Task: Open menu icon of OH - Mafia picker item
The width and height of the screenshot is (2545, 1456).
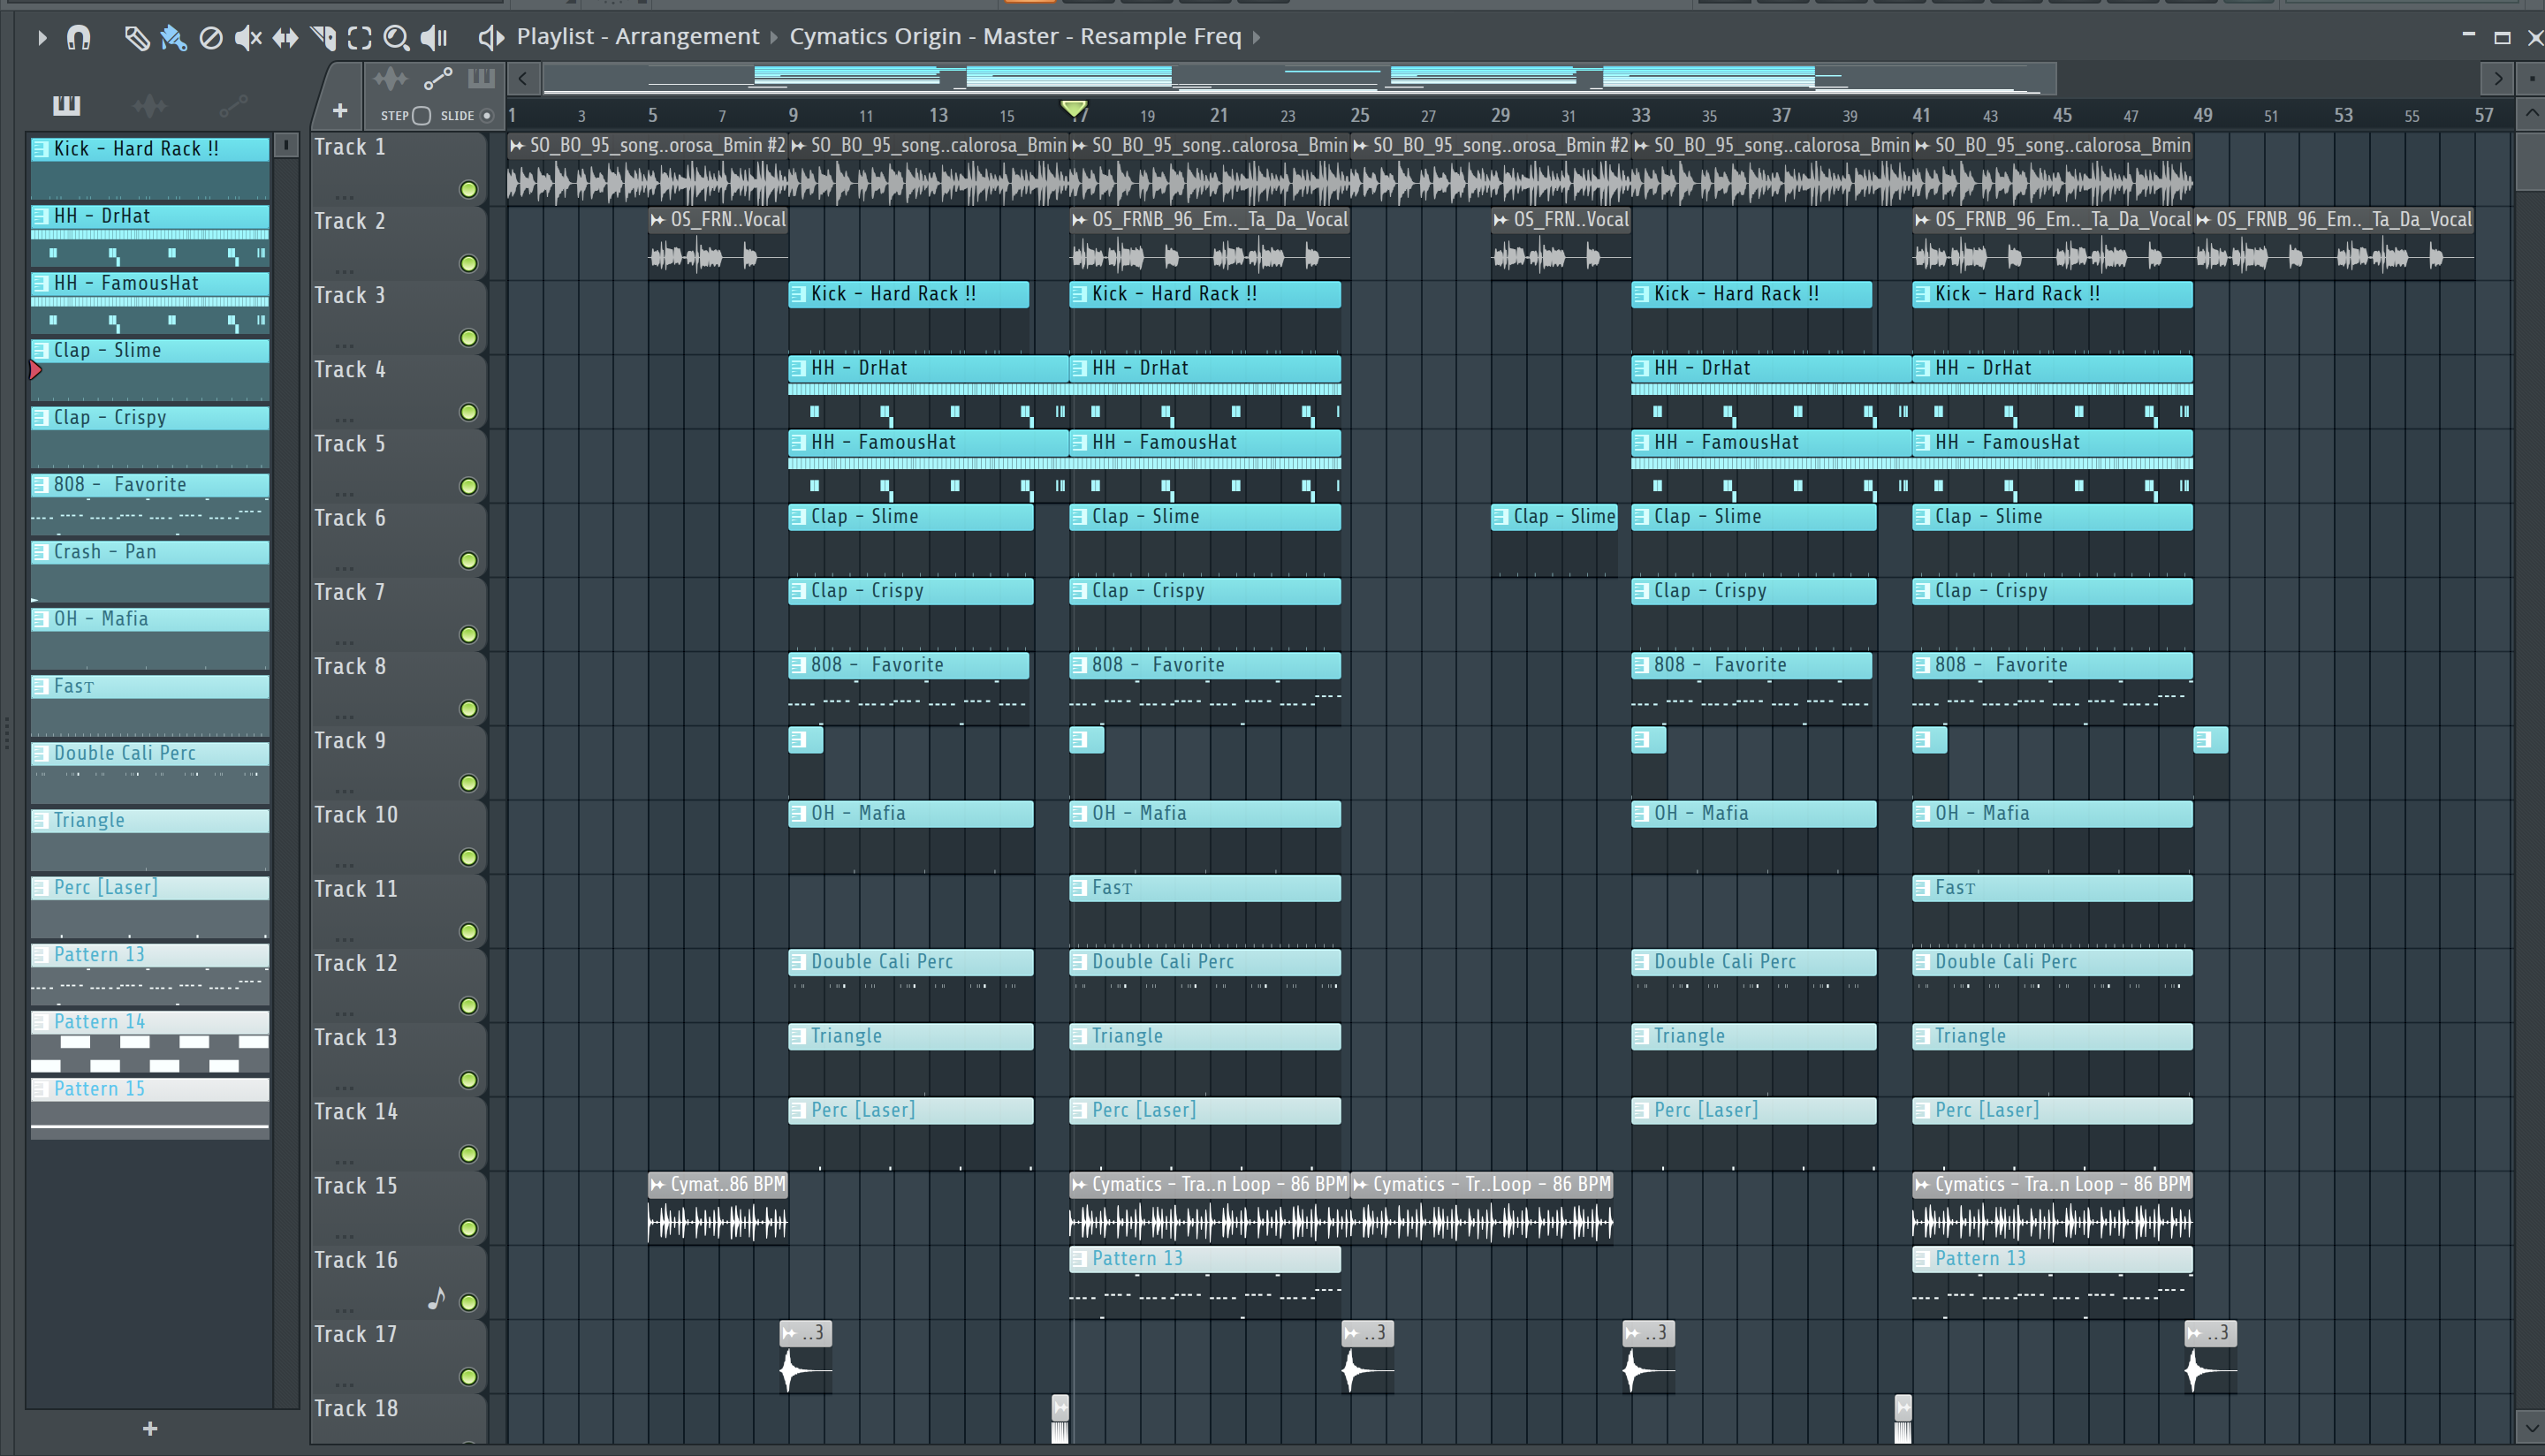Action: pyautogui.click(x=41, y=619)
